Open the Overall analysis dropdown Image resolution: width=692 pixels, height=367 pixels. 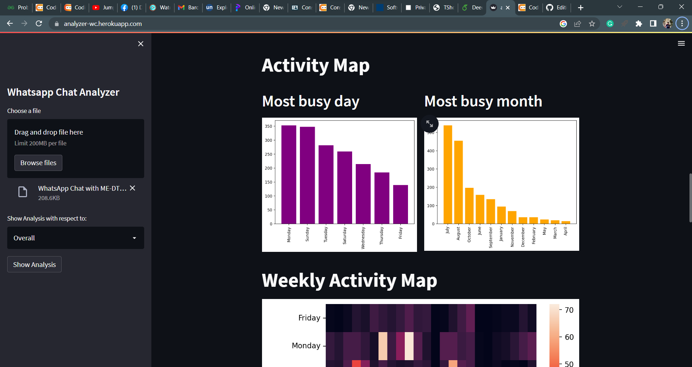pyautogui.click(x=76, y=238)
